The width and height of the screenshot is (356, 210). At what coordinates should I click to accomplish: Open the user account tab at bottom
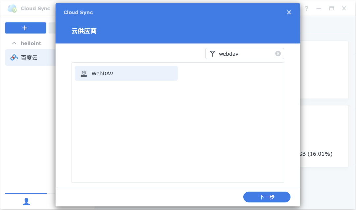[x=26, y=202]
